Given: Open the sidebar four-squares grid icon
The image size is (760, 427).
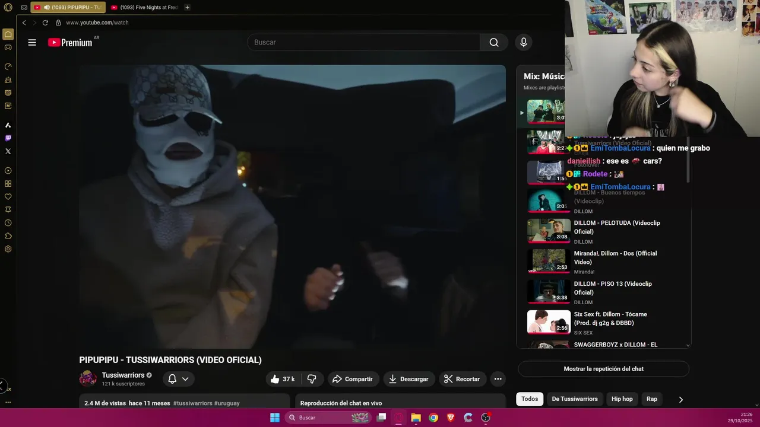Looking at the screenshot, I should (8, 184).
